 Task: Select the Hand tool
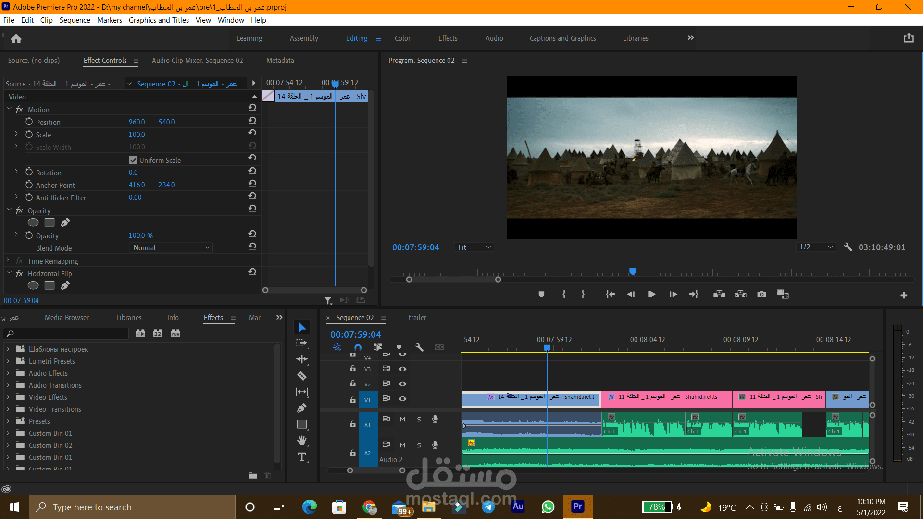[x=302, y=441]
